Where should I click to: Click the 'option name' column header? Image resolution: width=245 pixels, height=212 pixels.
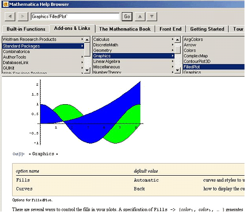point(27,171)
